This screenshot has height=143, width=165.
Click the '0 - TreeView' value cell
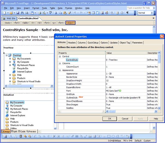click(x=126, y=60)
